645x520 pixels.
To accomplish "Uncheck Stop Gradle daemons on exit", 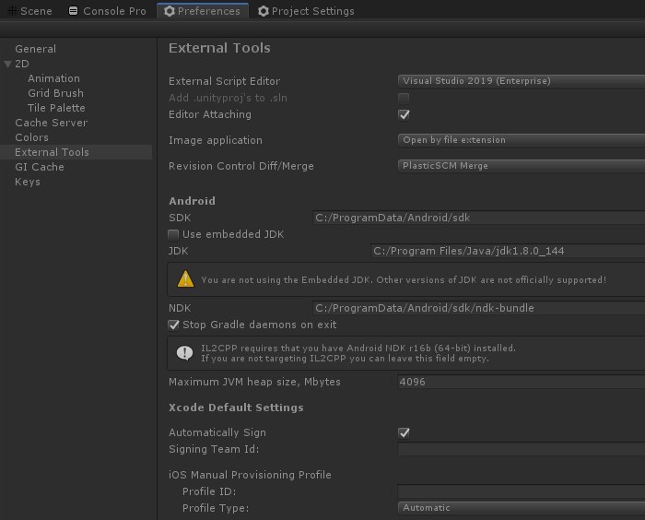I will point(173,325).
